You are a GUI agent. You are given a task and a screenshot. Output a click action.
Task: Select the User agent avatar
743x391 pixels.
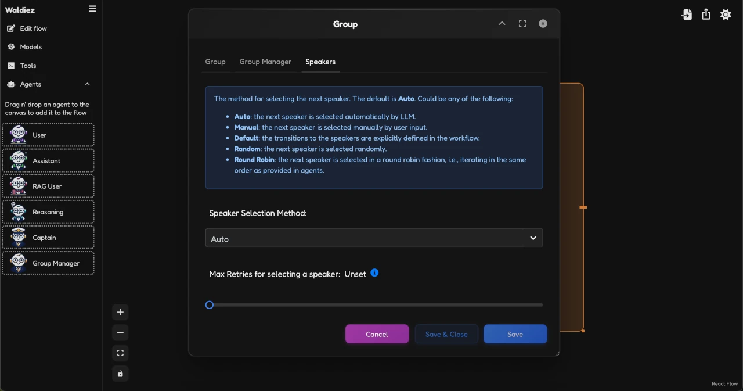point(19,135)
